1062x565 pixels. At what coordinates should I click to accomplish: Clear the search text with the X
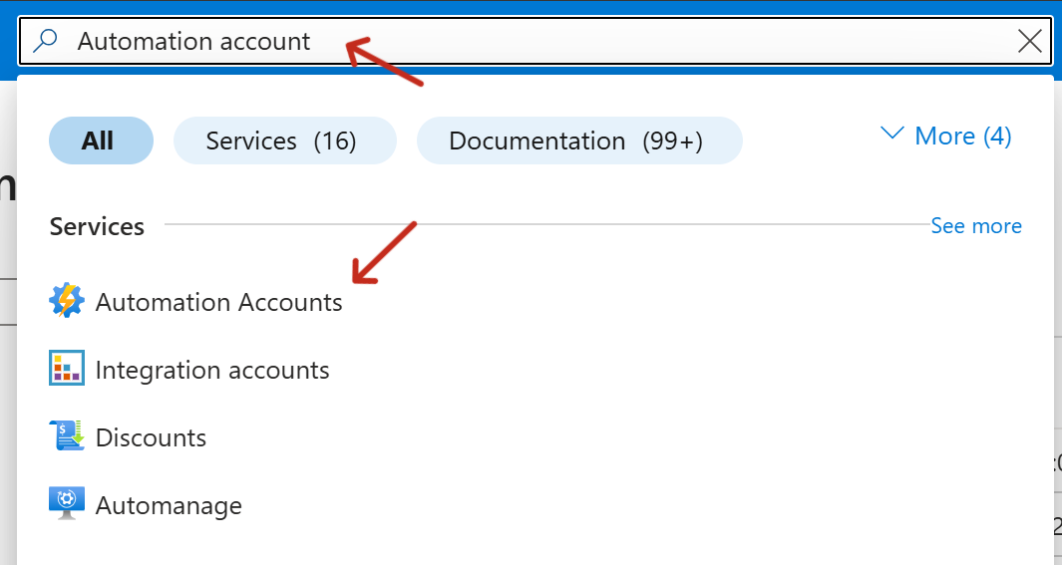click(x=1029, y=41)
